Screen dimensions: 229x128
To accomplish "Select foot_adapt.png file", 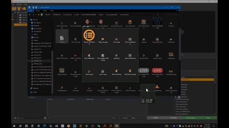I will click(89, 57).
